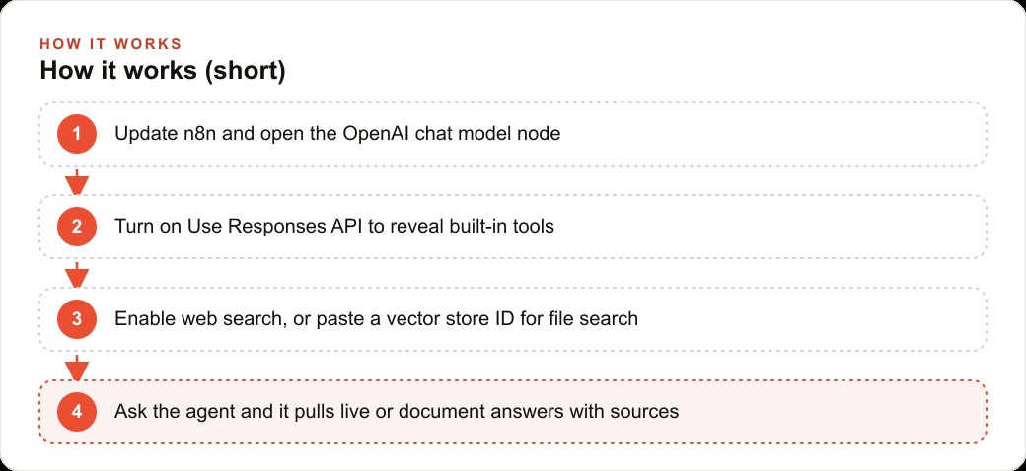Screen dimensions: 1026x471
Task: Select the number 4 badge in highlighted row
Action: 77,412
